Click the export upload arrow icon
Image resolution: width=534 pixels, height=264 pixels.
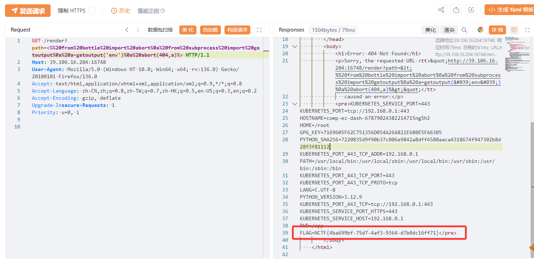click(x=456, y=10)
